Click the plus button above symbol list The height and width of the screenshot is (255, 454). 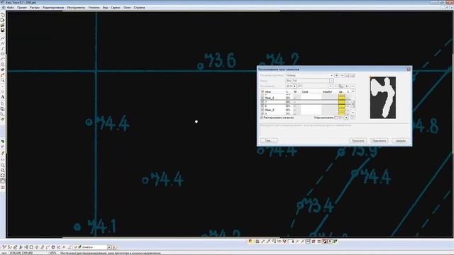[347, 86]
